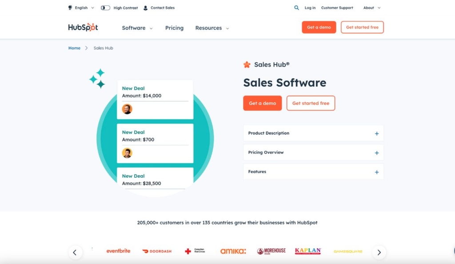Viewport: 455px width, 264px height.
Task: Expand the Product Description section
Action: click(x=313, y=133)
